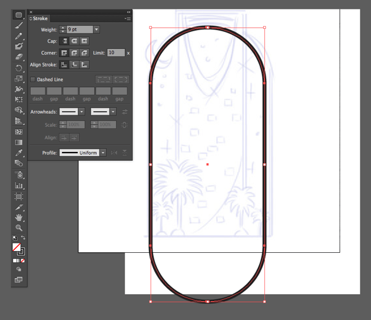Swap start and end arrowheads
Screen dimensions: 371x320
(125, 112)
